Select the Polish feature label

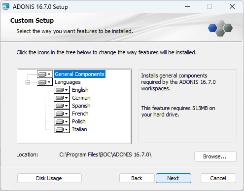pyautogui.click(x=79, y=121)
